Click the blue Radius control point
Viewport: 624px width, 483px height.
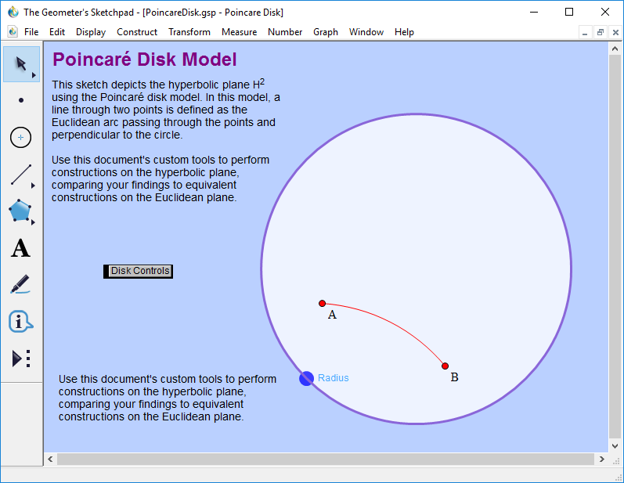point(306,378)
